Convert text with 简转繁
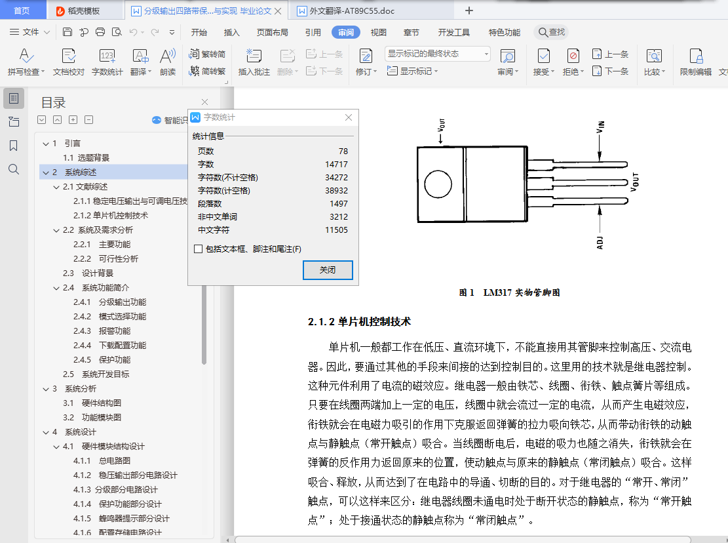 (207, 71)
